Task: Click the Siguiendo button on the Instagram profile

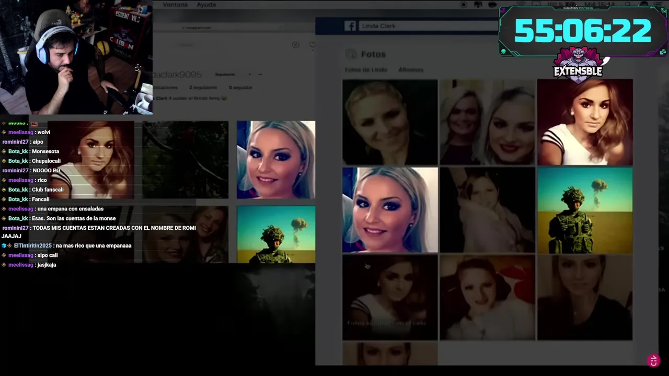Action: tap(225, 74)
